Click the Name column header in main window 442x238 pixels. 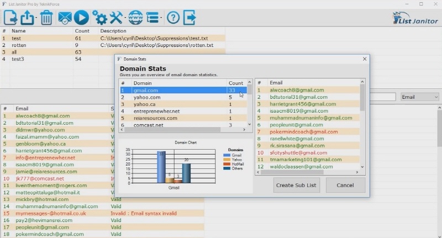pyautogui.click(x=42, y=31)
